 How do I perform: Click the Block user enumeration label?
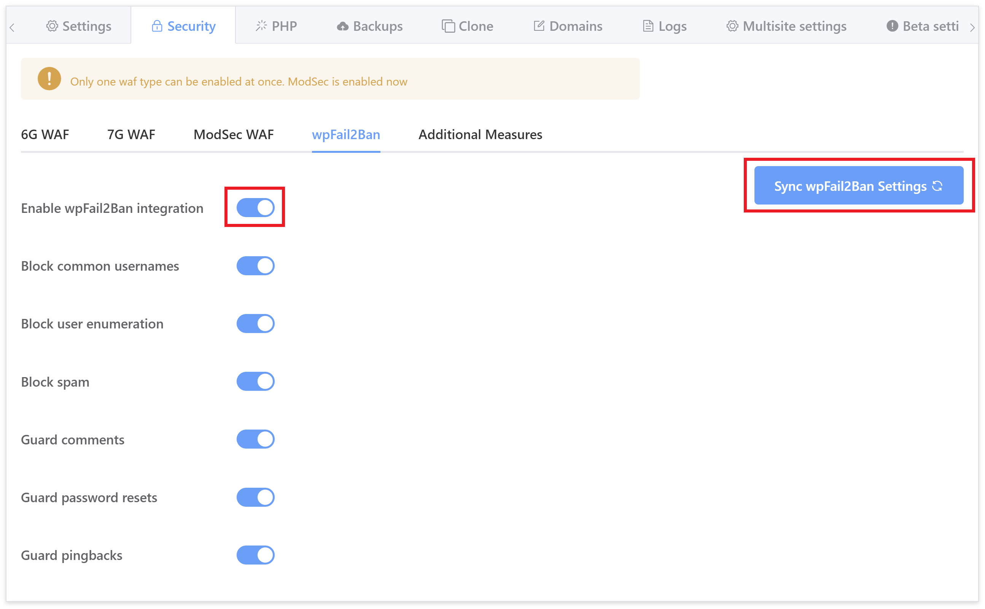point(92,324)
